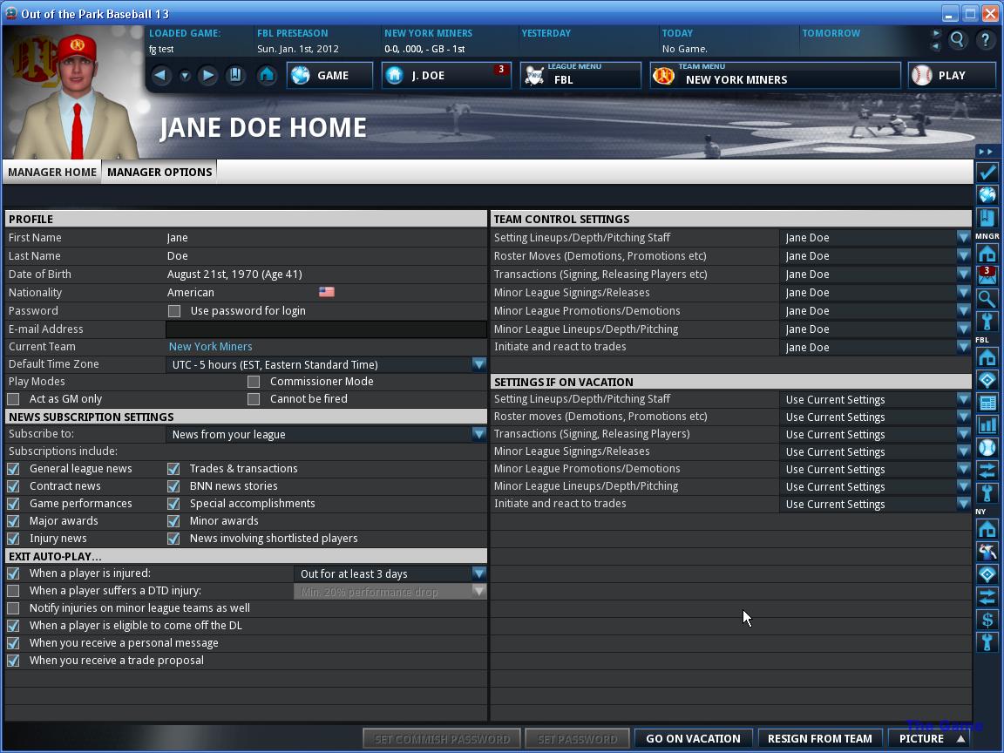Click the Resign From Team button

(x=819, y=738)
